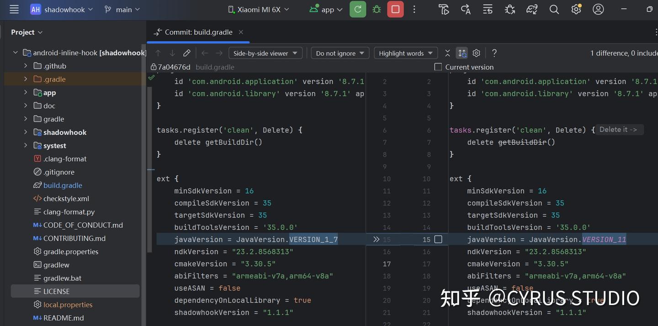Expand the .github folder in the Project tree

[26, 66]
